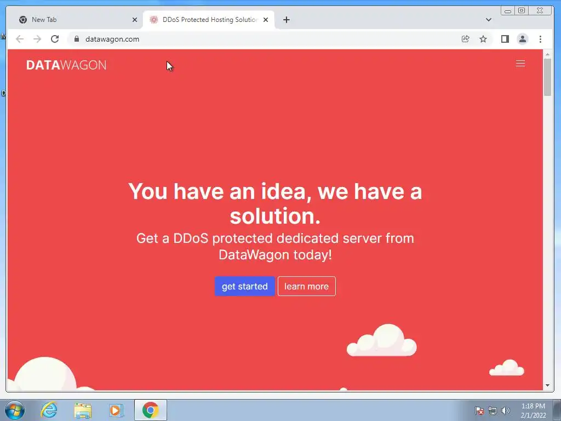The height and width of the screenshot is (421, 561).
Task: Expand the tab search dropdown arrow
Action: [488, 20]
